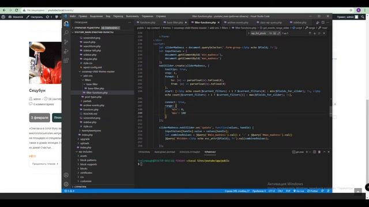
Task: Open the Терминал menu
Action: [x=148, y=16]
